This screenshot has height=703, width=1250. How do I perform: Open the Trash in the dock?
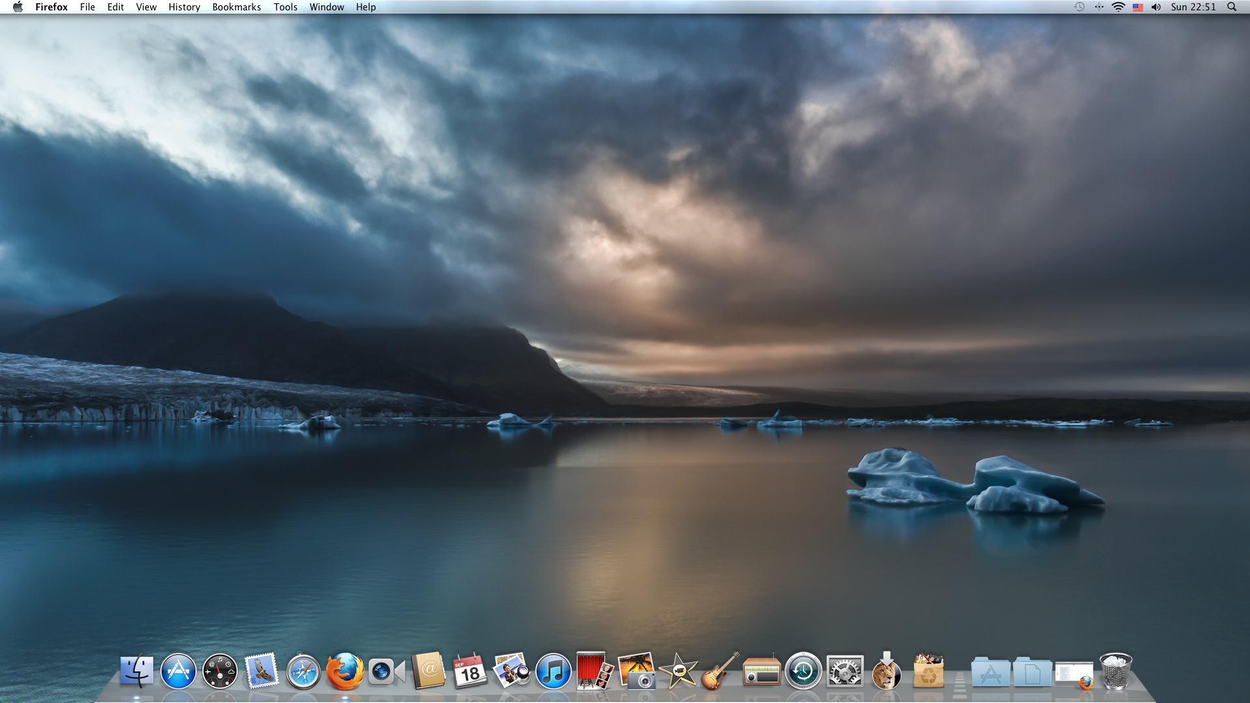[1116, 671]
